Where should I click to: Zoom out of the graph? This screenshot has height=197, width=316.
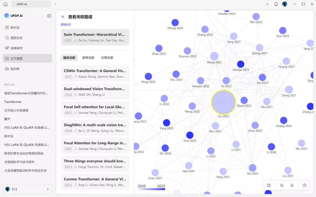[292, 185]
